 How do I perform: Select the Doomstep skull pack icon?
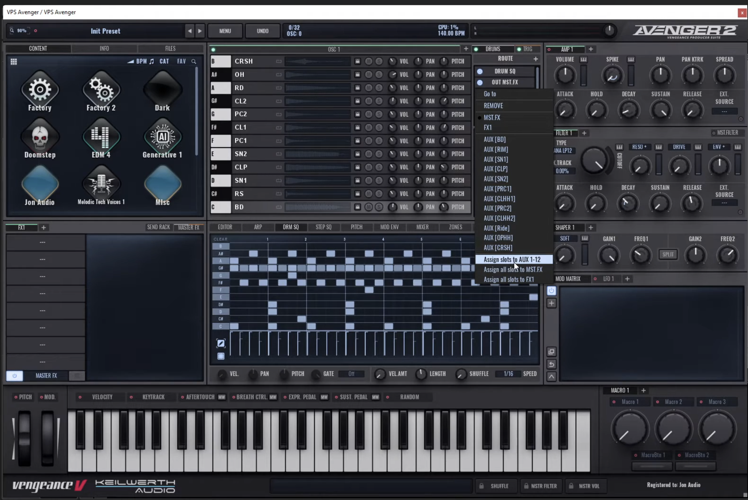pos(40,137)
